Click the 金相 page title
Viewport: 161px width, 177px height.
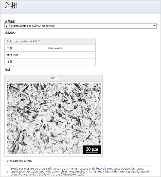coord(11,6)
